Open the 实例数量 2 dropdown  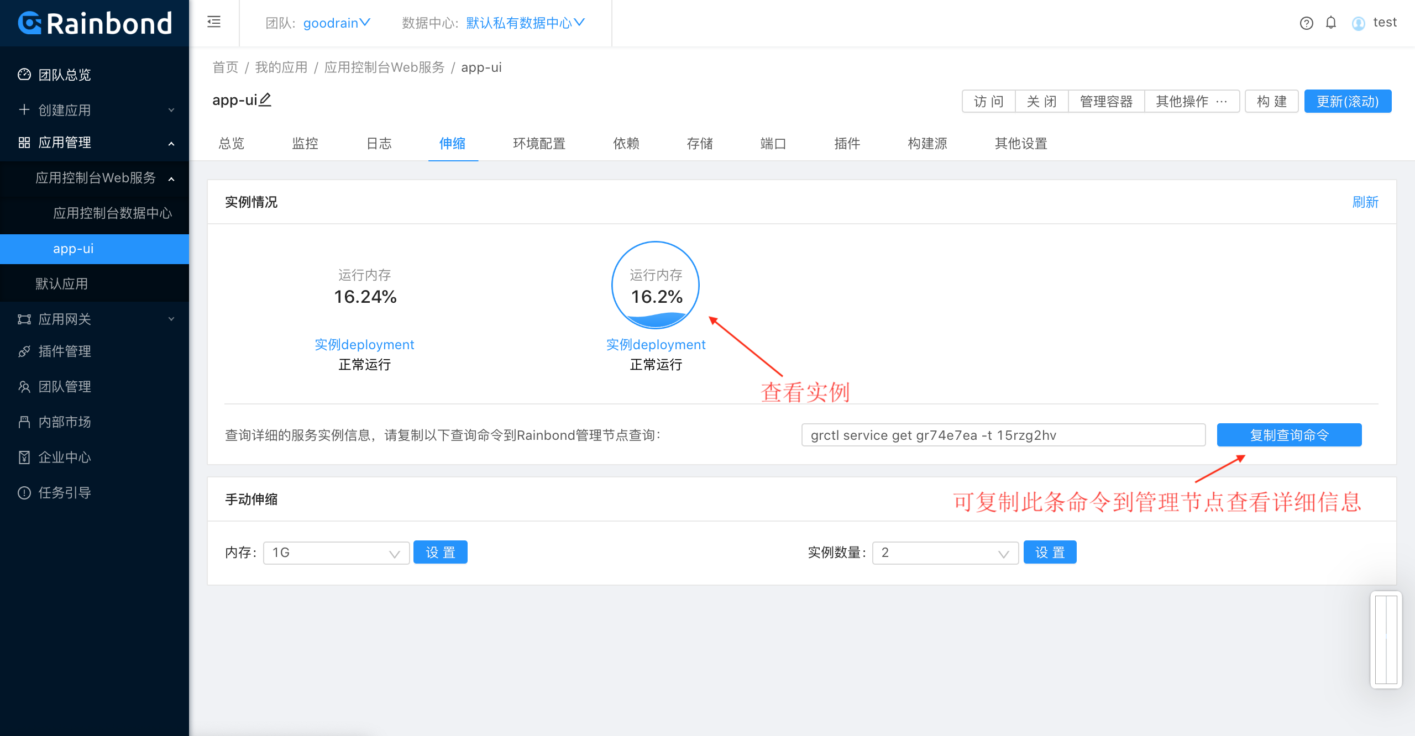pos(946,553)
